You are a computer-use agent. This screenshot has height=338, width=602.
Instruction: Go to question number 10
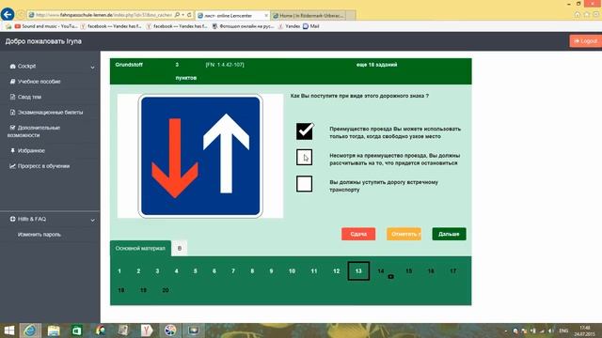tap(292, 271)
